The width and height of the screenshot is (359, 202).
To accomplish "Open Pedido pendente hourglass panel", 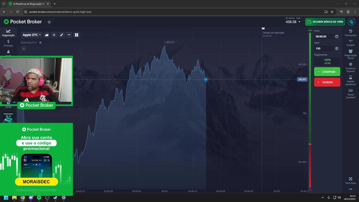I will tap(351, 81).
